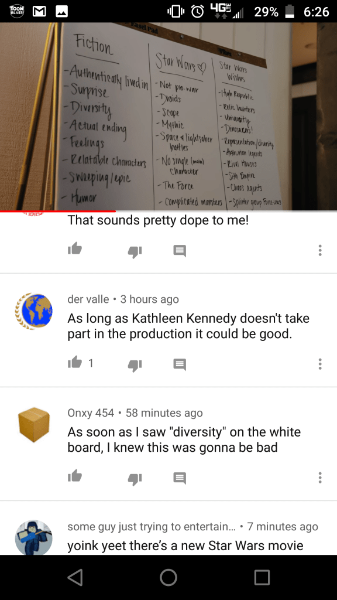337x600 pixels.
Task: Dislike der valle's comment
Action: pos(135,364)
